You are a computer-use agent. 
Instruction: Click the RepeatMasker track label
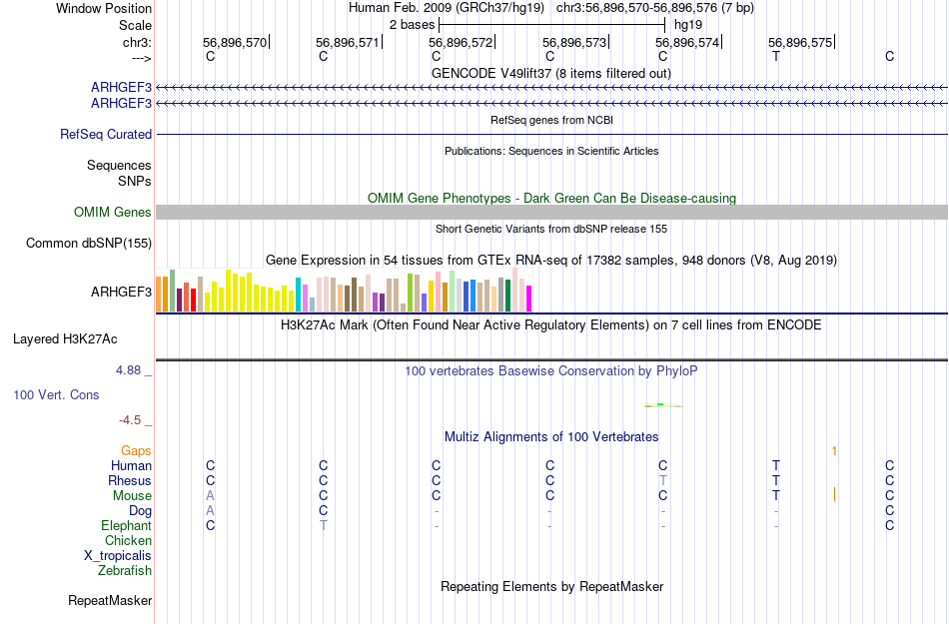click(x=110, y=600)
